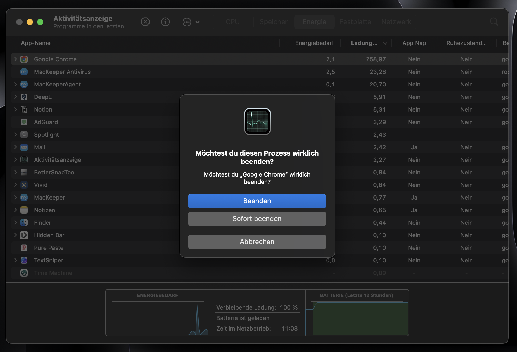
Task: Click the AdGuard shield icon
Action: [24, 122]
